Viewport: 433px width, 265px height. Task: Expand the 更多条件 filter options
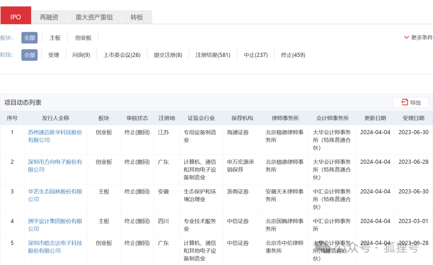419,37
